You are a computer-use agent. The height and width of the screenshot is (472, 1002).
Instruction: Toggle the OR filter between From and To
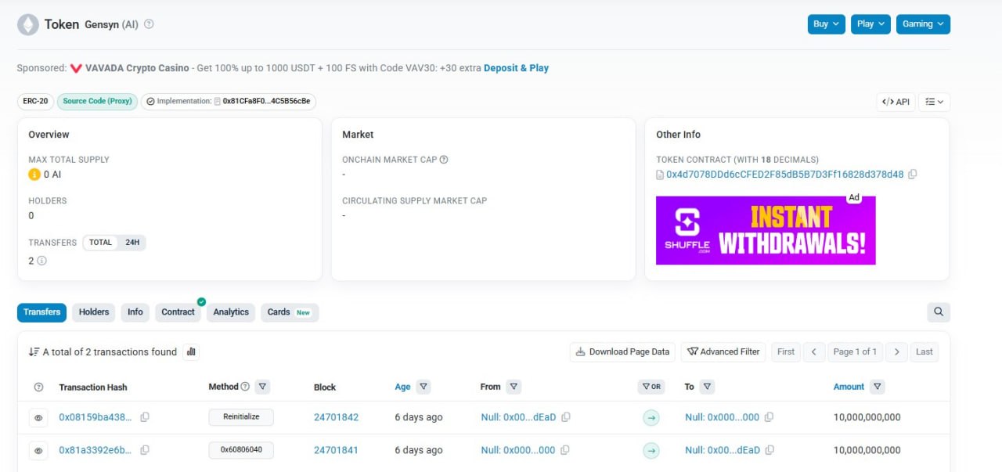651,387
